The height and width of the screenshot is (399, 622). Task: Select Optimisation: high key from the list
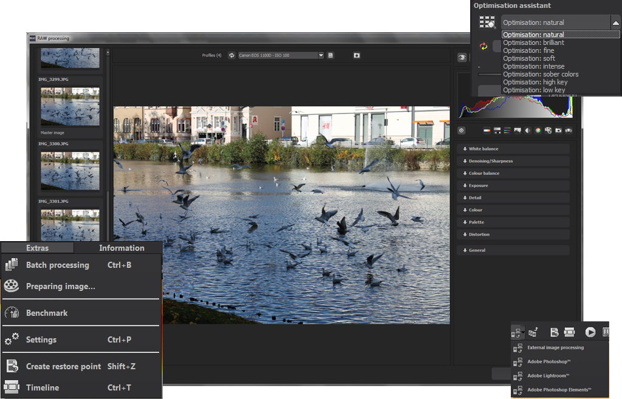pyautogui.click(x=535, y=82)
